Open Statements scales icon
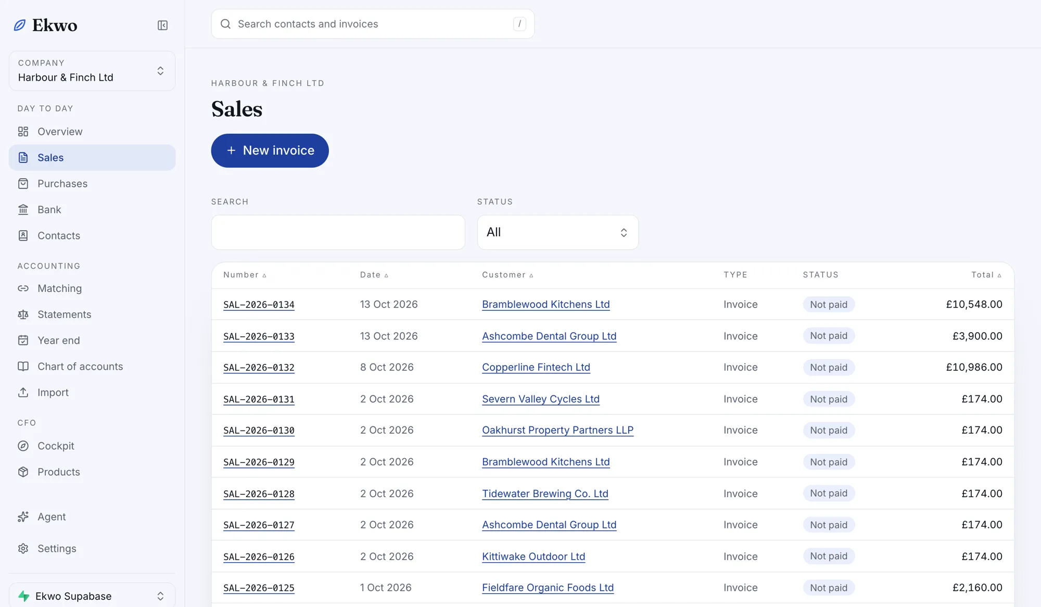 point(23,314)
